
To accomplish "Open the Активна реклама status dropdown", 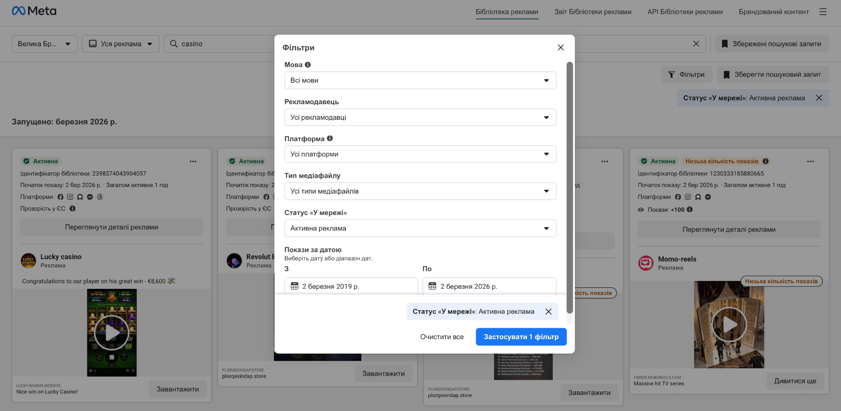I will pos(420,228).
